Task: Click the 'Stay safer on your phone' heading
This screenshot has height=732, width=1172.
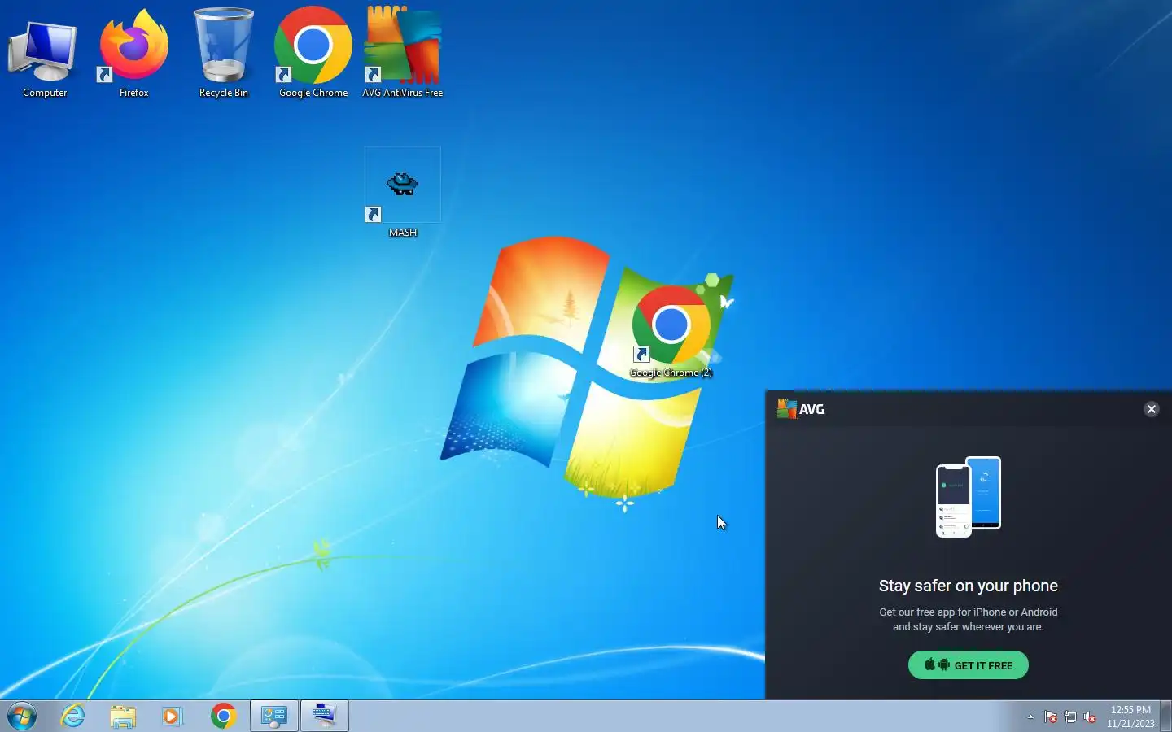Action: pos(969,586)
